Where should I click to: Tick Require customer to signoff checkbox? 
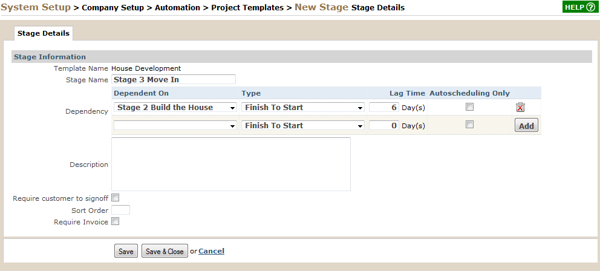coord(115,198)
